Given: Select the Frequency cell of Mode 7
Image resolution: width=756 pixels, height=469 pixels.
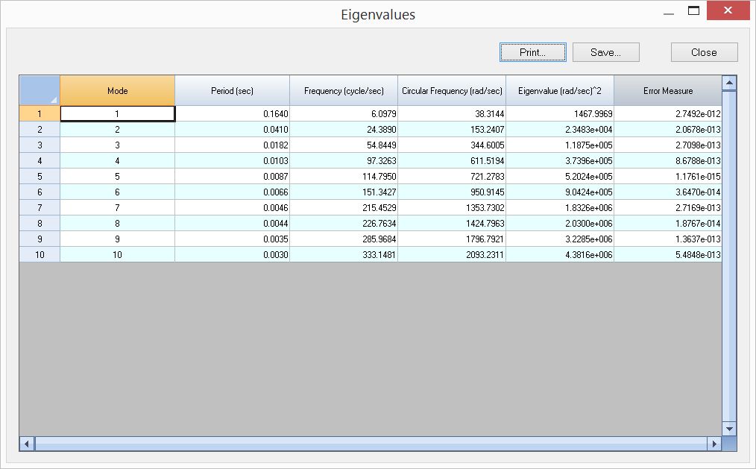Looking at the screenshot, I should 343,207.
